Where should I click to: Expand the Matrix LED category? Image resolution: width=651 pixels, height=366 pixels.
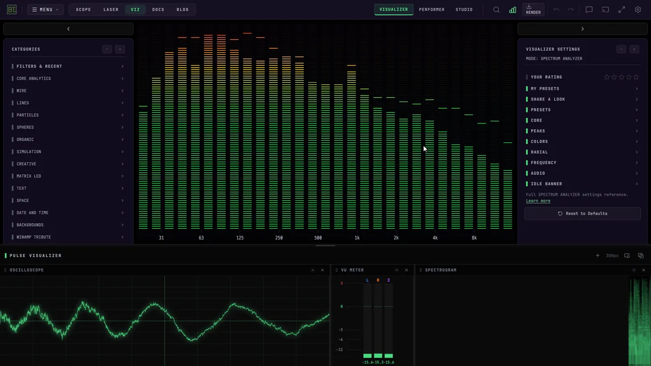(68, 176)
